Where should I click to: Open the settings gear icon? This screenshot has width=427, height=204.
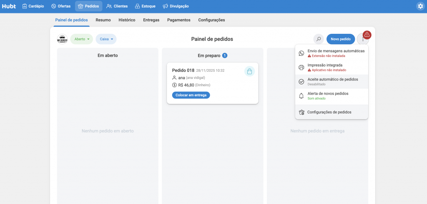(x=420, y=6)
